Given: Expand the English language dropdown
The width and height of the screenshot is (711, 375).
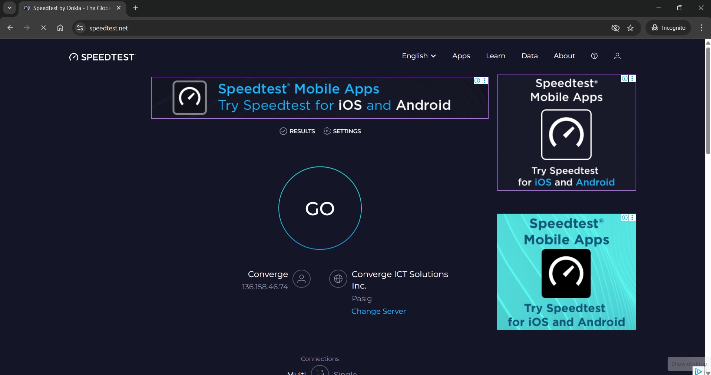Looking at the screenshot, I should tap(419, 56).
